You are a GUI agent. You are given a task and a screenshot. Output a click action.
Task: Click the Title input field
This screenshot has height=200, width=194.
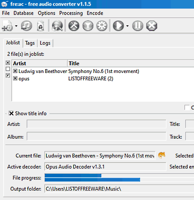pyautogui.click(x=190, y=124)
